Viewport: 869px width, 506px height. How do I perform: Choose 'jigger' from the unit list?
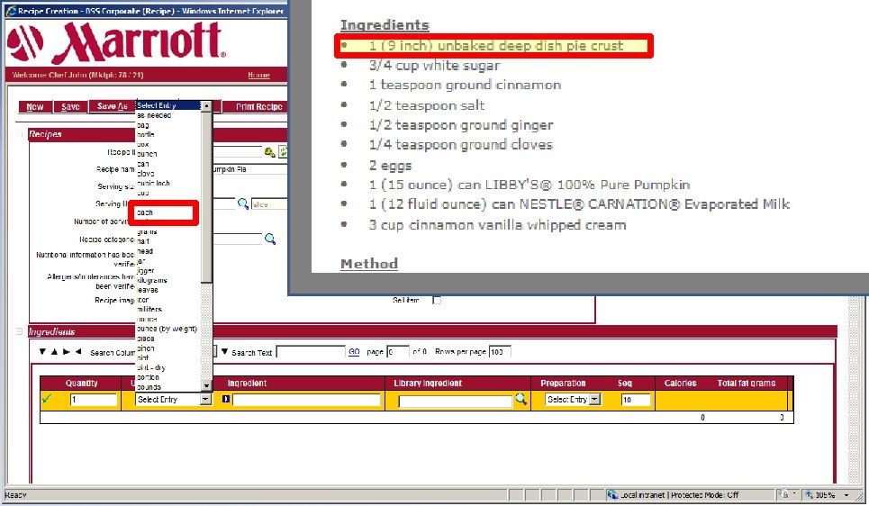pos(146,270)
